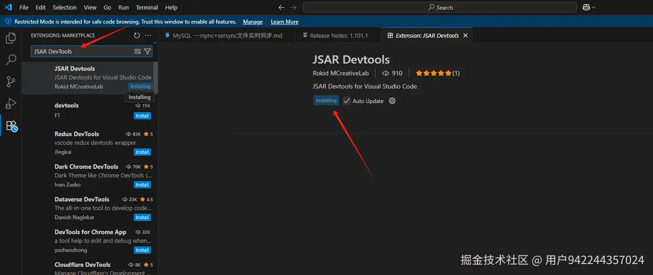Click Manage in Restricted Mode banner

253,22
